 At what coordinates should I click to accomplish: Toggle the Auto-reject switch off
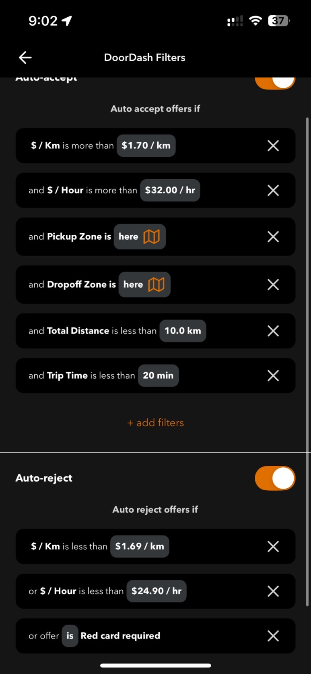tap(275, 478)
